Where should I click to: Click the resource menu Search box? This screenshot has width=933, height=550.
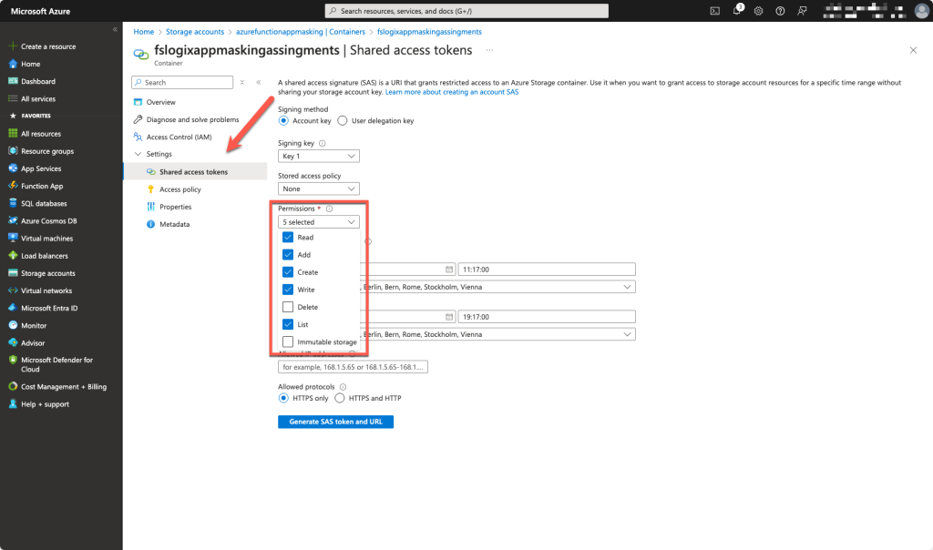pyautogui.click(x=182, y=82)
